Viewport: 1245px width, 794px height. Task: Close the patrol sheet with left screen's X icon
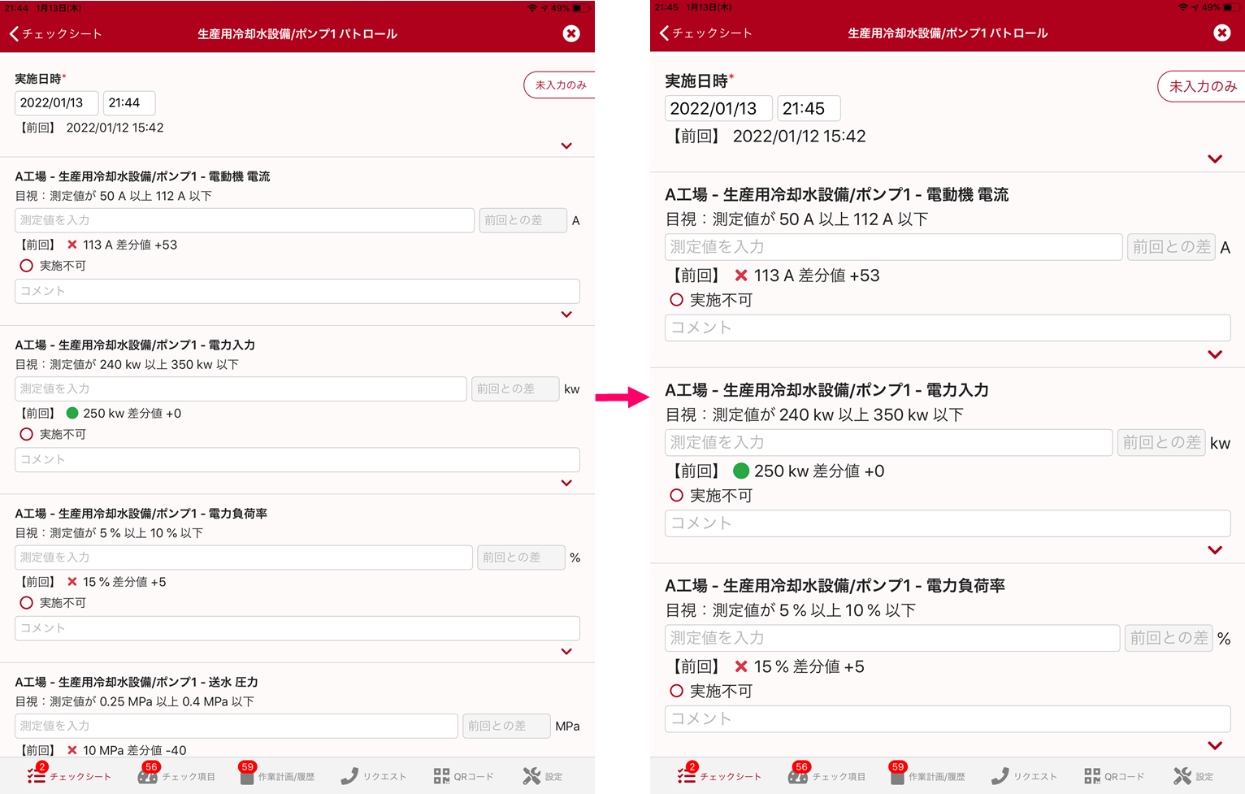click(571, 33)
